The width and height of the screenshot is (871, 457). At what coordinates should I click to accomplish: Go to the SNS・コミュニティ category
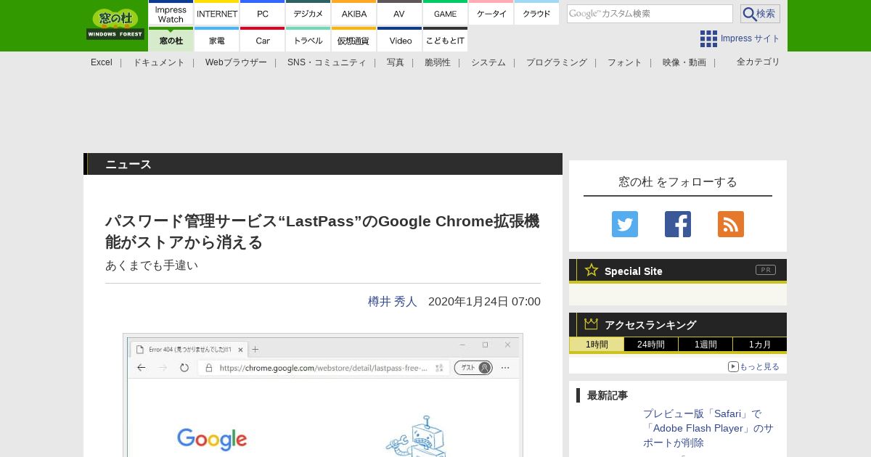(x=327, y=62)
